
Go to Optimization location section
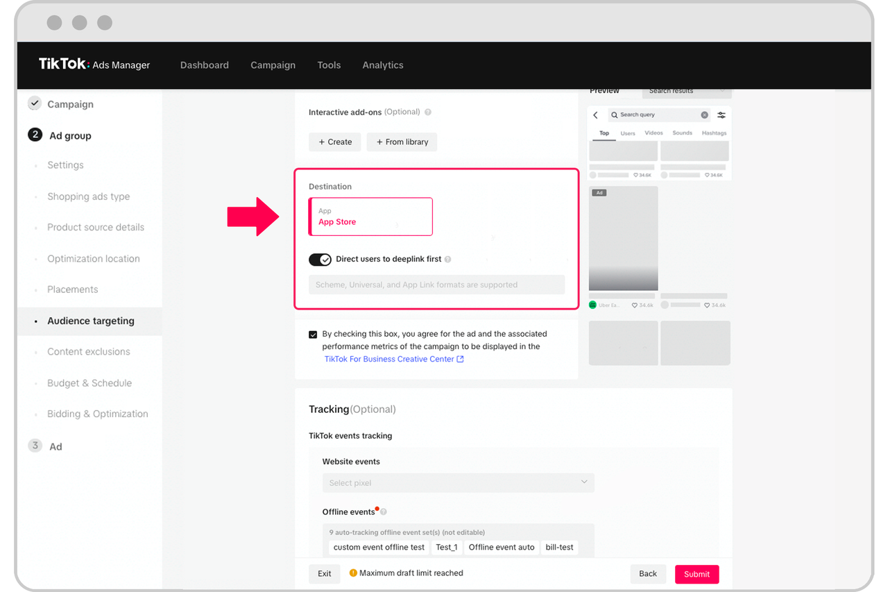tap(94, 258)
